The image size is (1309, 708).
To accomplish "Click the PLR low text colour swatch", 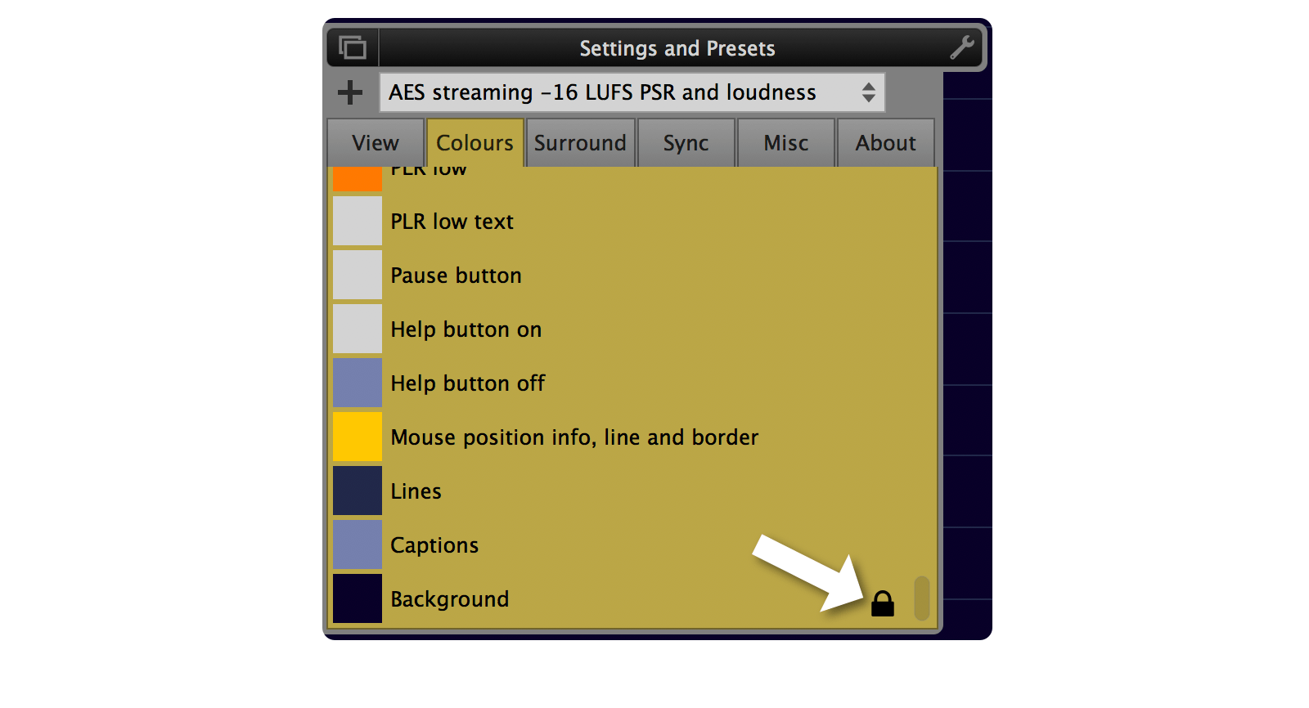I will (358, 221).
